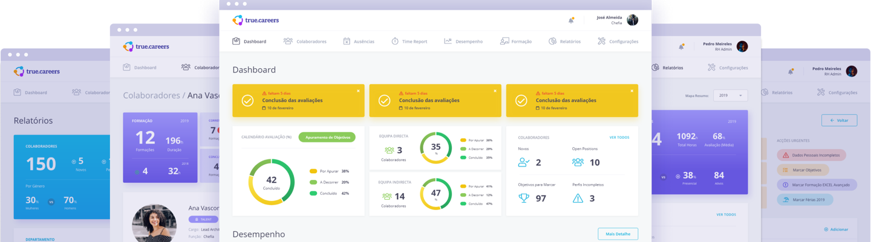Click Ver Todos link in Colaboradores card
Screen dimensions: 871x242
pyautogui.click(x=619, y=138)
